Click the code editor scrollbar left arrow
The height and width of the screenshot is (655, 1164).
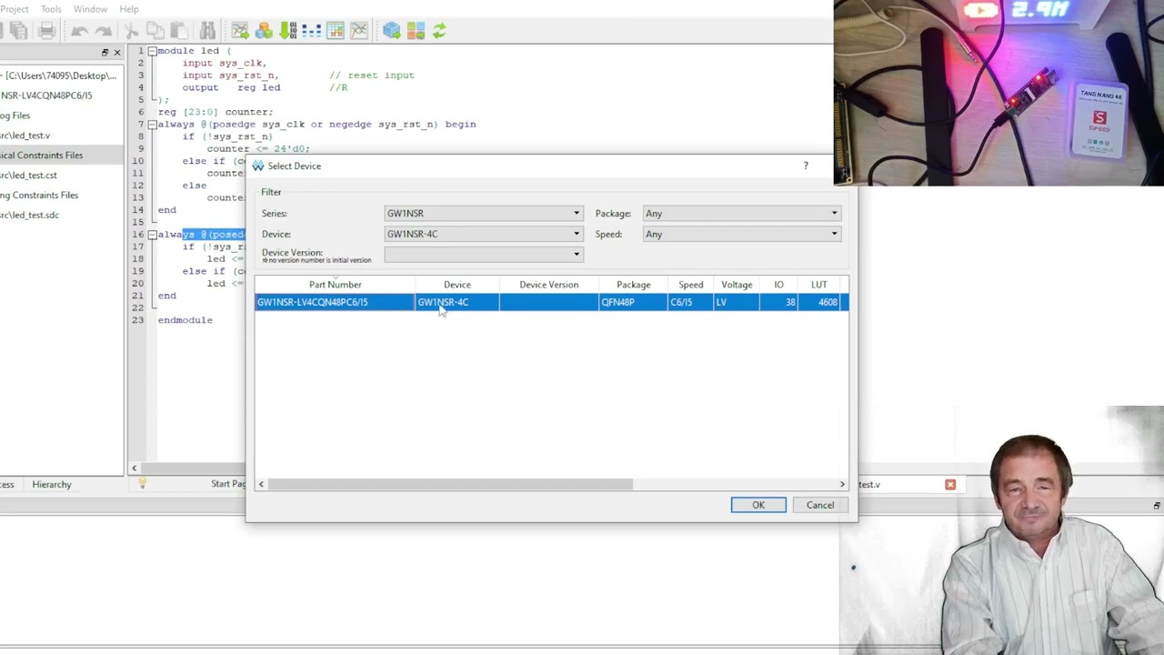(134, 469)
